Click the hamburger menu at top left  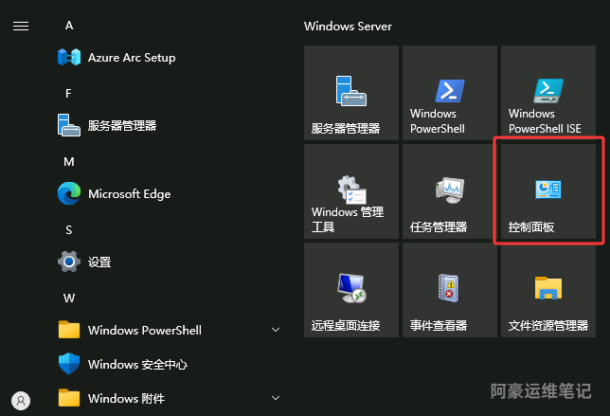click(x=21, y=26)
